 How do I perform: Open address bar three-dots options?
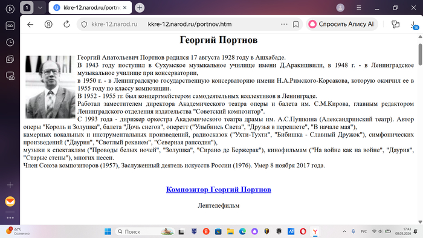click(x=284, y=24)
